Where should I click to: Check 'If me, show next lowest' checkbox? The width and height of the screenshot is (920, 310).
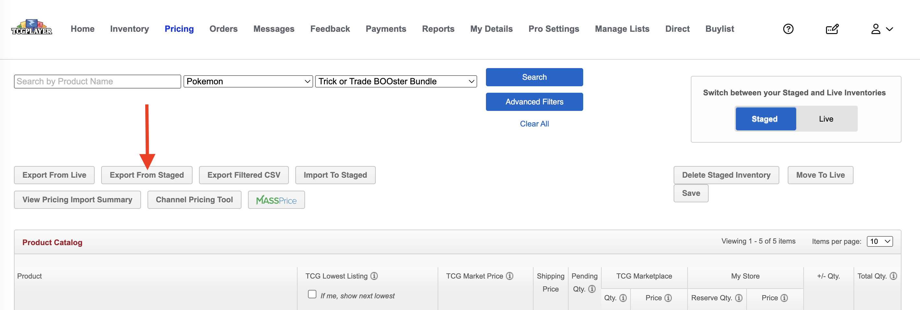pyautogui.click(x=312, y=294)
